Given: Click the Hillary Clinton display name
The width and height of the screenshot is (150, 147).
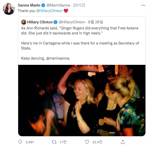Looking at the screenshot, I should click(40, 22).
